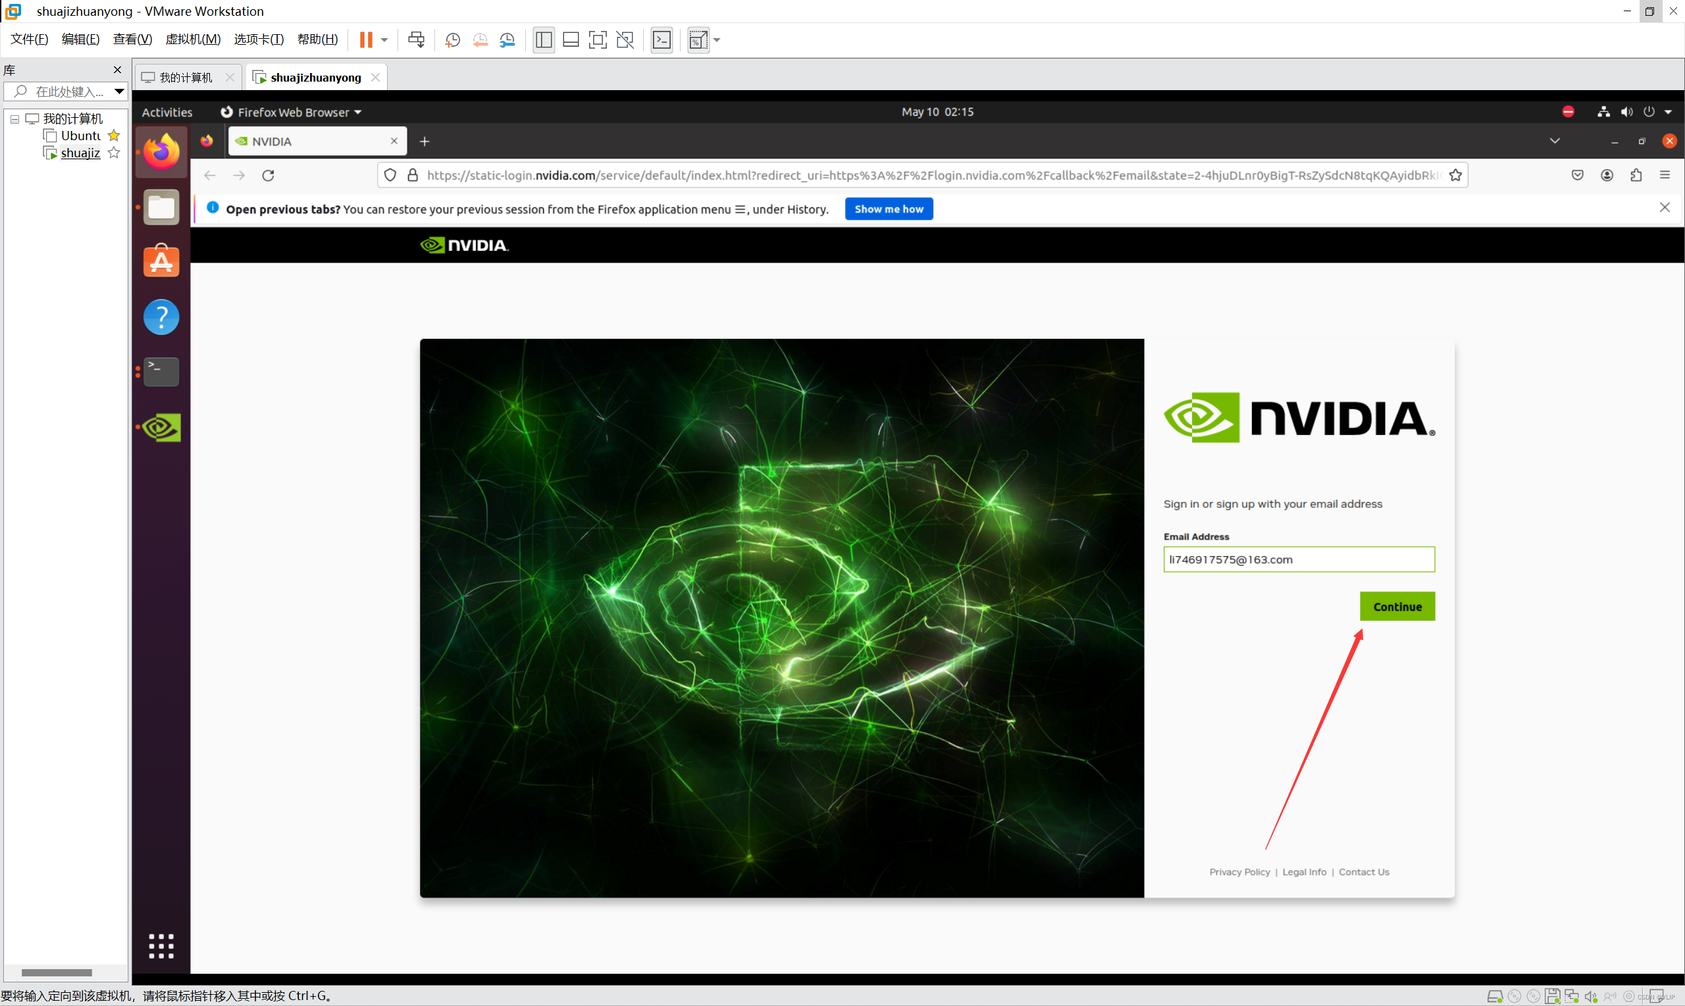Screen dimensions: 1685x1006
Task: Toggle VMware library sidebar view icon
Action: click(x=543, y=40)
